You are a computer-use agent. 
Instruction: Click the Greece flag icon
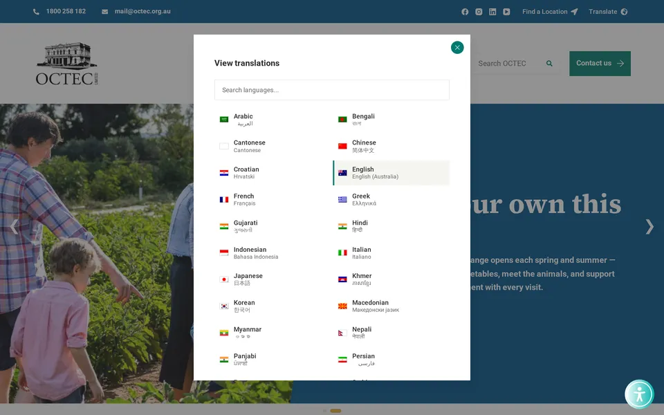coord(342,199)
